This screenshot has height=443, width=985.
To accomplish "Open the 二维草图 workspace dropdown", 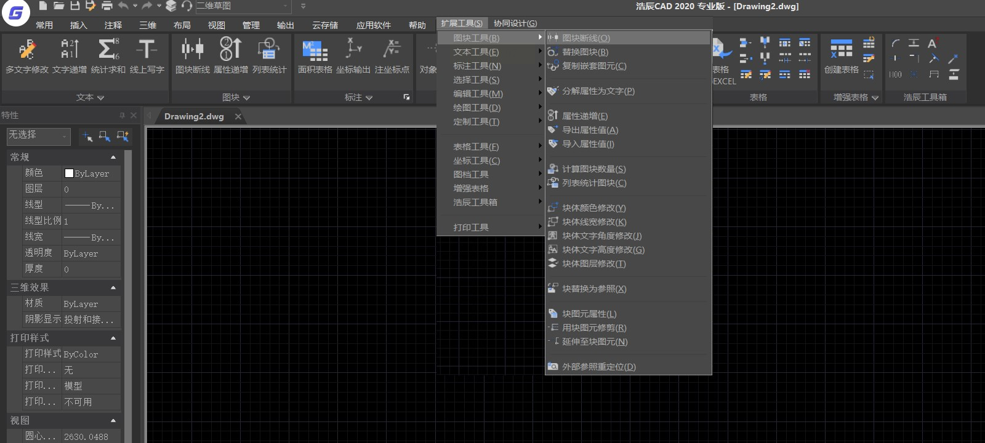I will click(x=286, y=6).
